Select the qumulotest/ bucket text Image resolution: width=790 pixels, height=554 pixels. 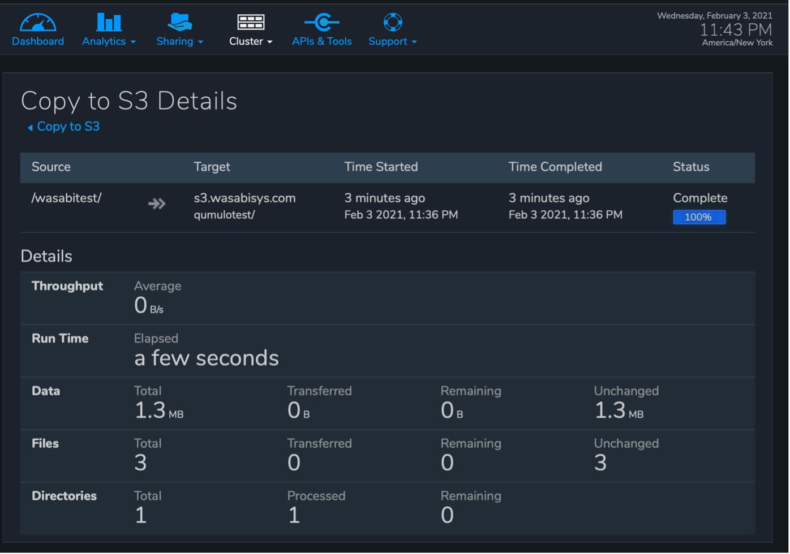click(x=224, y=215)
